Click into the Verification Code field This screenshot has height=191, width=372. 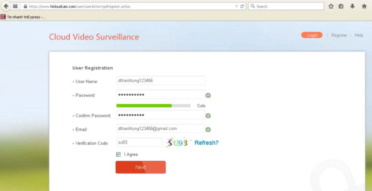139,142
